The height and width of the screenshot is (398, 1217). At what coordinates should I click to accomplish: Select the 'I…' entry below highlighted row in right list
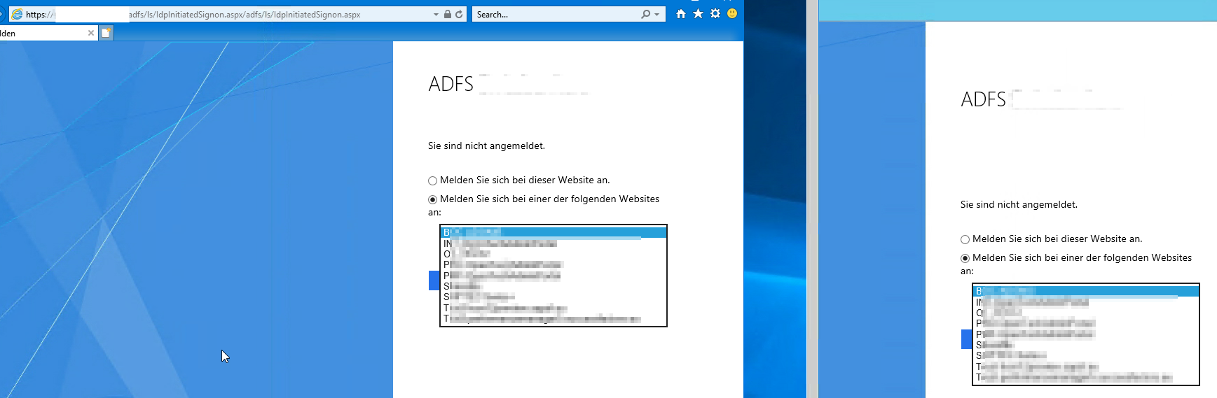pos(1086,302)
